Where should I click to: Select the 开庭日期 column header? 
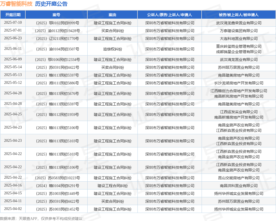13,15
